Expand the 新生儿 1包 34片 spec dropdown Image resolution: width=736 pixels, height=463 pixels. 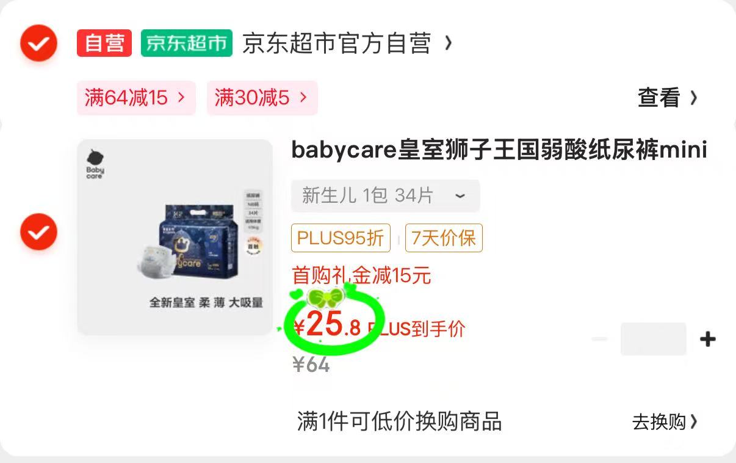pyautogui.click(x=386, y=196)
